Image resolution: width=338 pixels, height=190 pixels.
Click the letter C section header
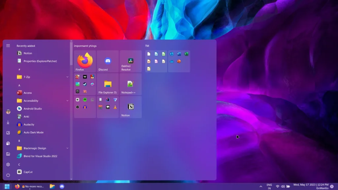[19, 165]
